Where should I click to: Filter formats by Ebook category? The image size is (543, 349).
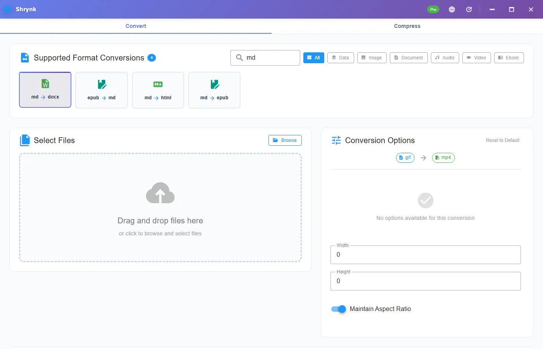pyautogui.click(x=509, y=58)
